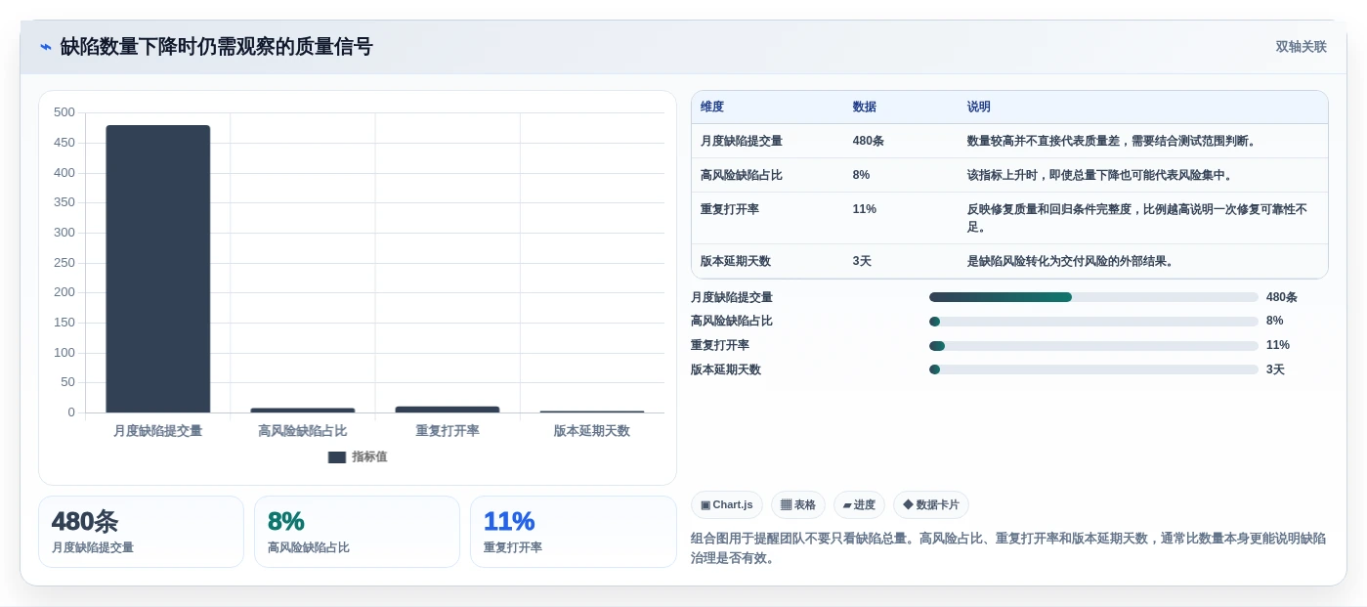Click the 3天 cell in table
Screen dimensions: 1367x607
click(x=862, y=261)
